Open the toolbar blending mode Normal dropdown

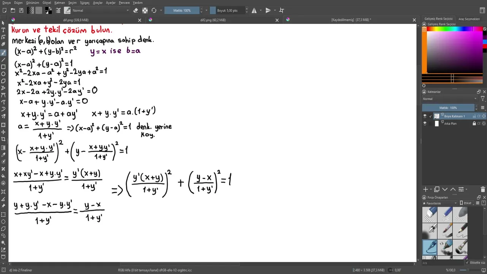pyautogui.click(x=100, y=10)
